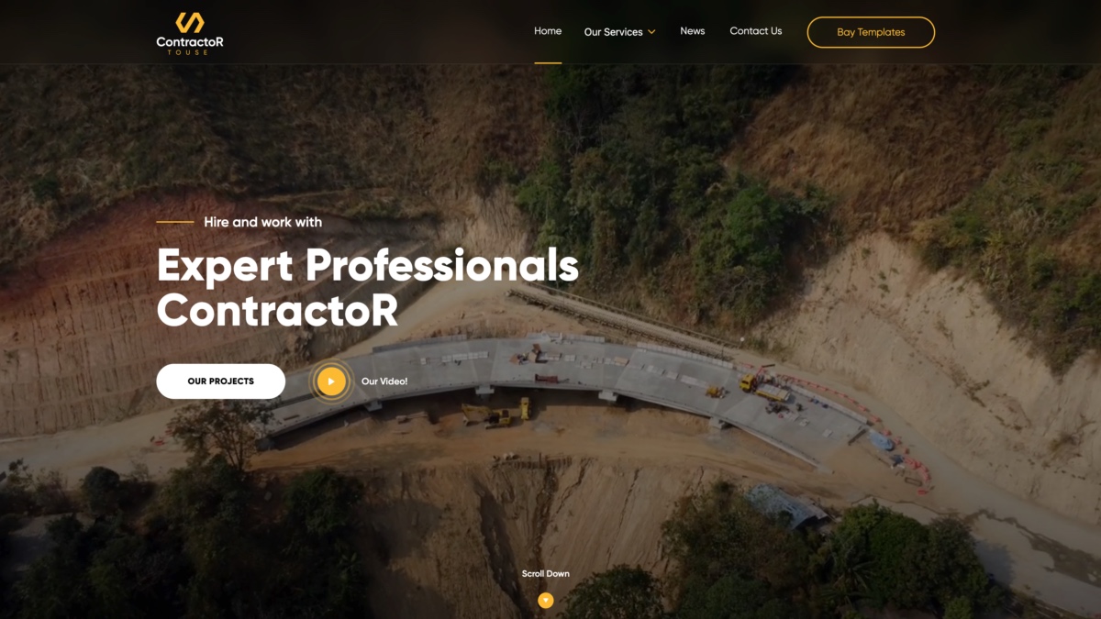
Task: Click the Scroll Down text
Action: point(546,574)
